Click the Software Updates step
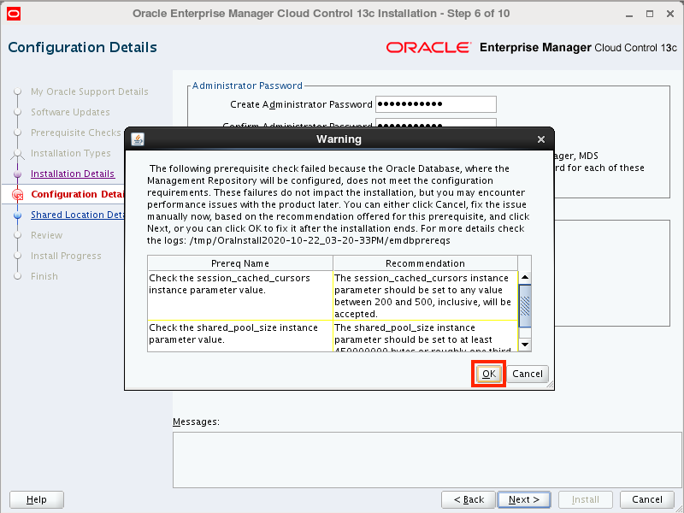Screen dimensions: 684x513 [x=70, y=112]
